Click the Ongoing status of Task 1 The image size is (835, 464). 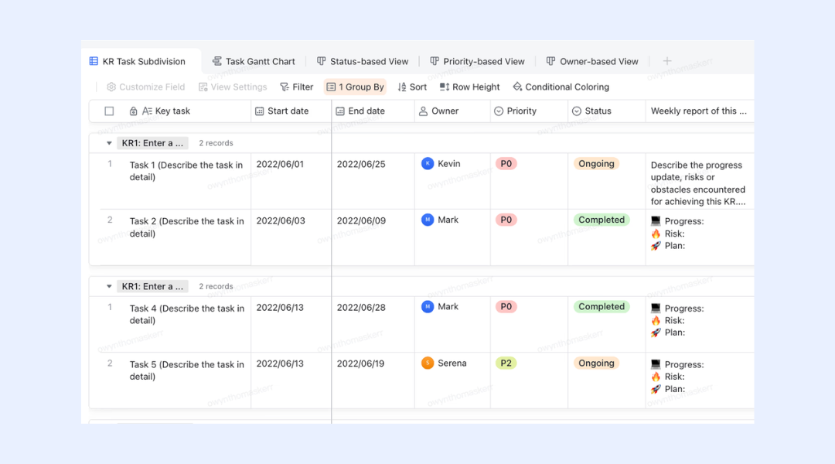coord(596,163)
